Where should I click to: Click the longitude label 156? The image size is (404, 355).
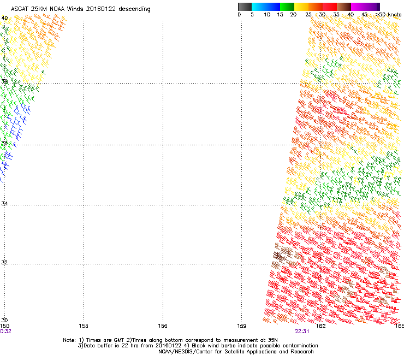click(163, 326)
